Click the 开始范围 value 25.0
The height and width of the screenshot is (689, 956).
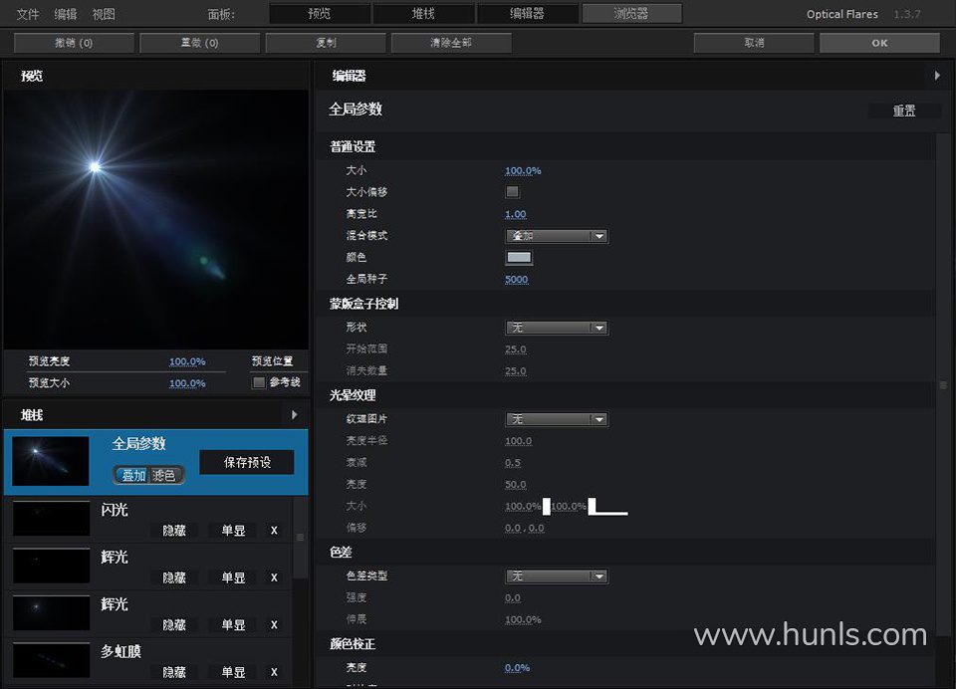516,349
